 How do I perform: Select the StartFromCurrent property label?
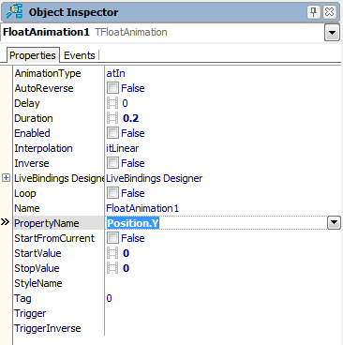point(54,238)
